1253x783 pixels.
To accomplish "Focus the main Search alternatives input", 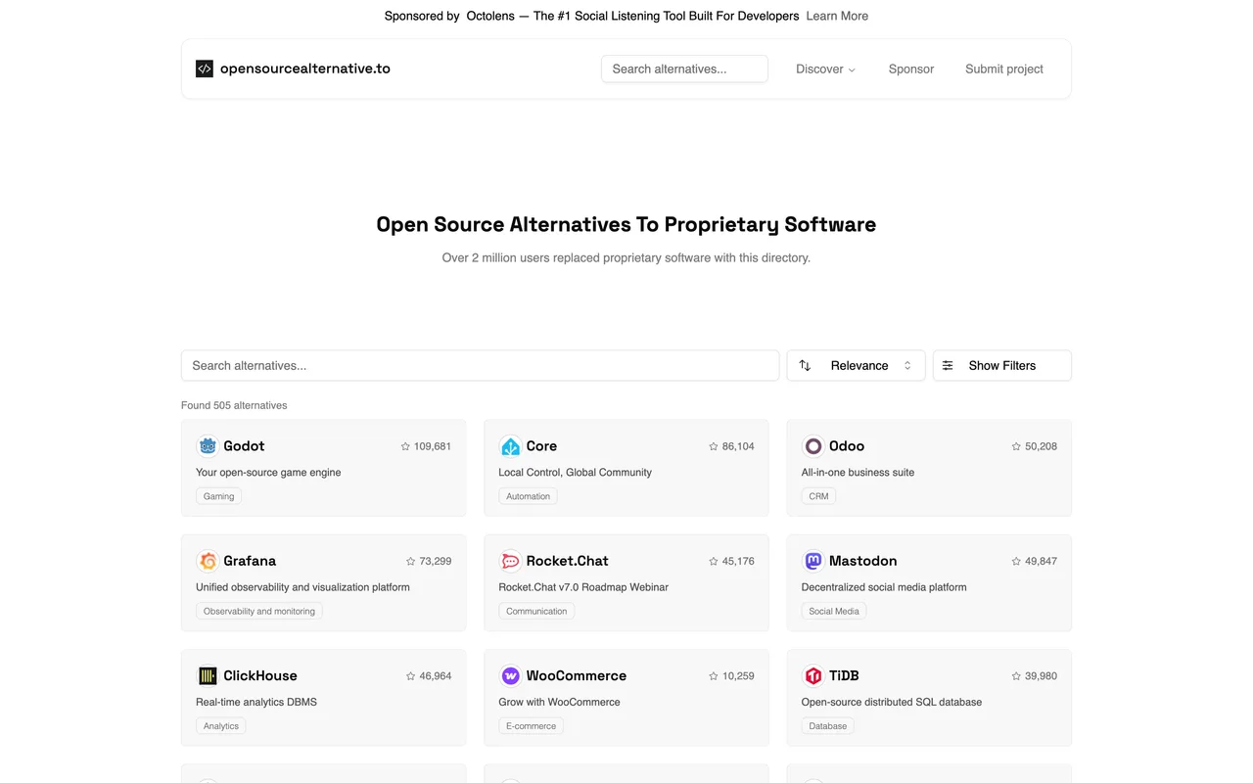I will [x=480, y=365].
